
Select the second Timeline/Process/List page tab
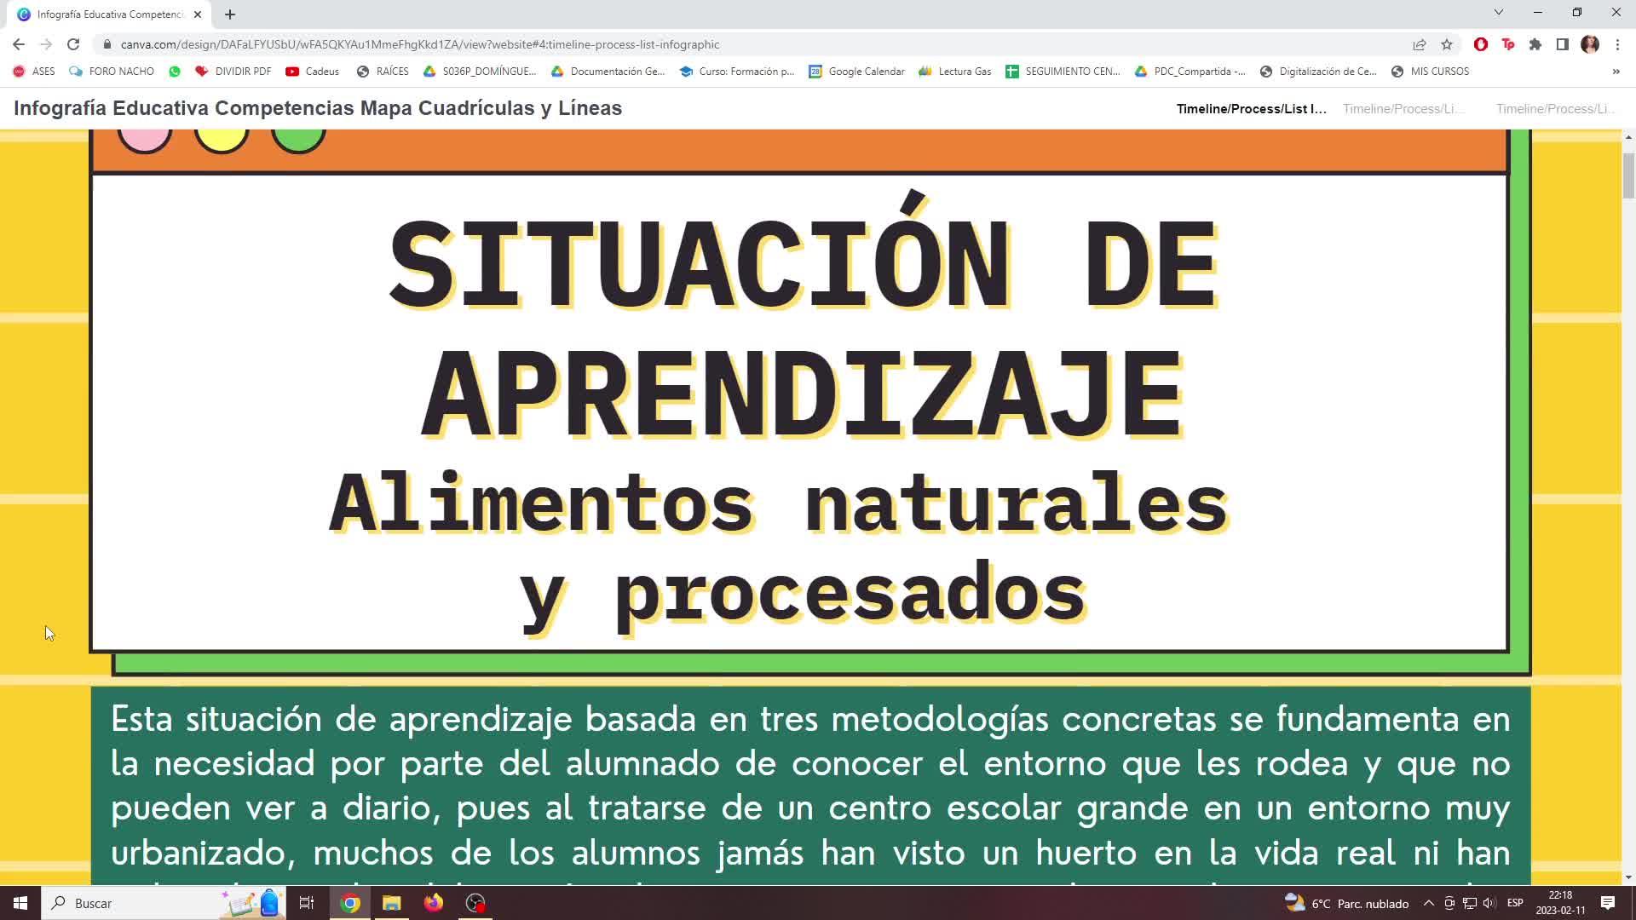click(x=1403, y=109)
